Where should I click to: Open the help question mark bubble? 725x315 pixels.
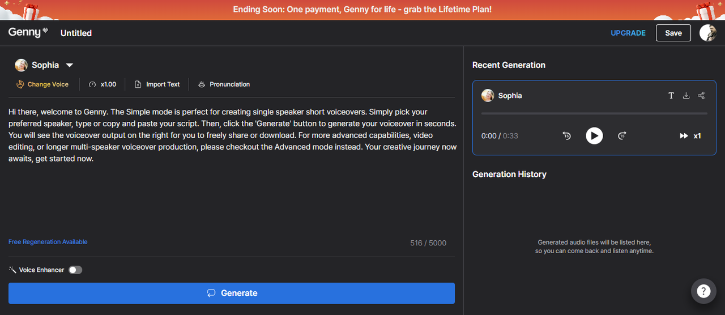(x=703, y=291)
